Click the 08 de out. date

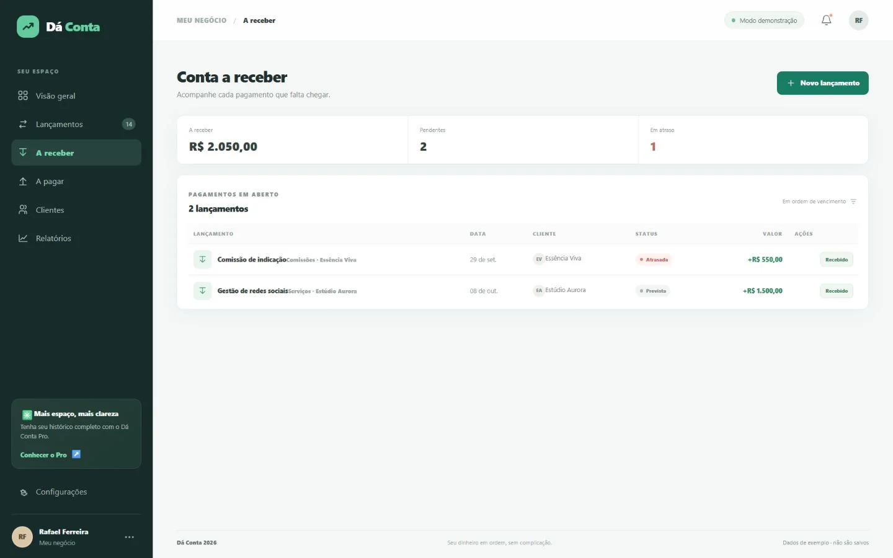coord(484,291)
